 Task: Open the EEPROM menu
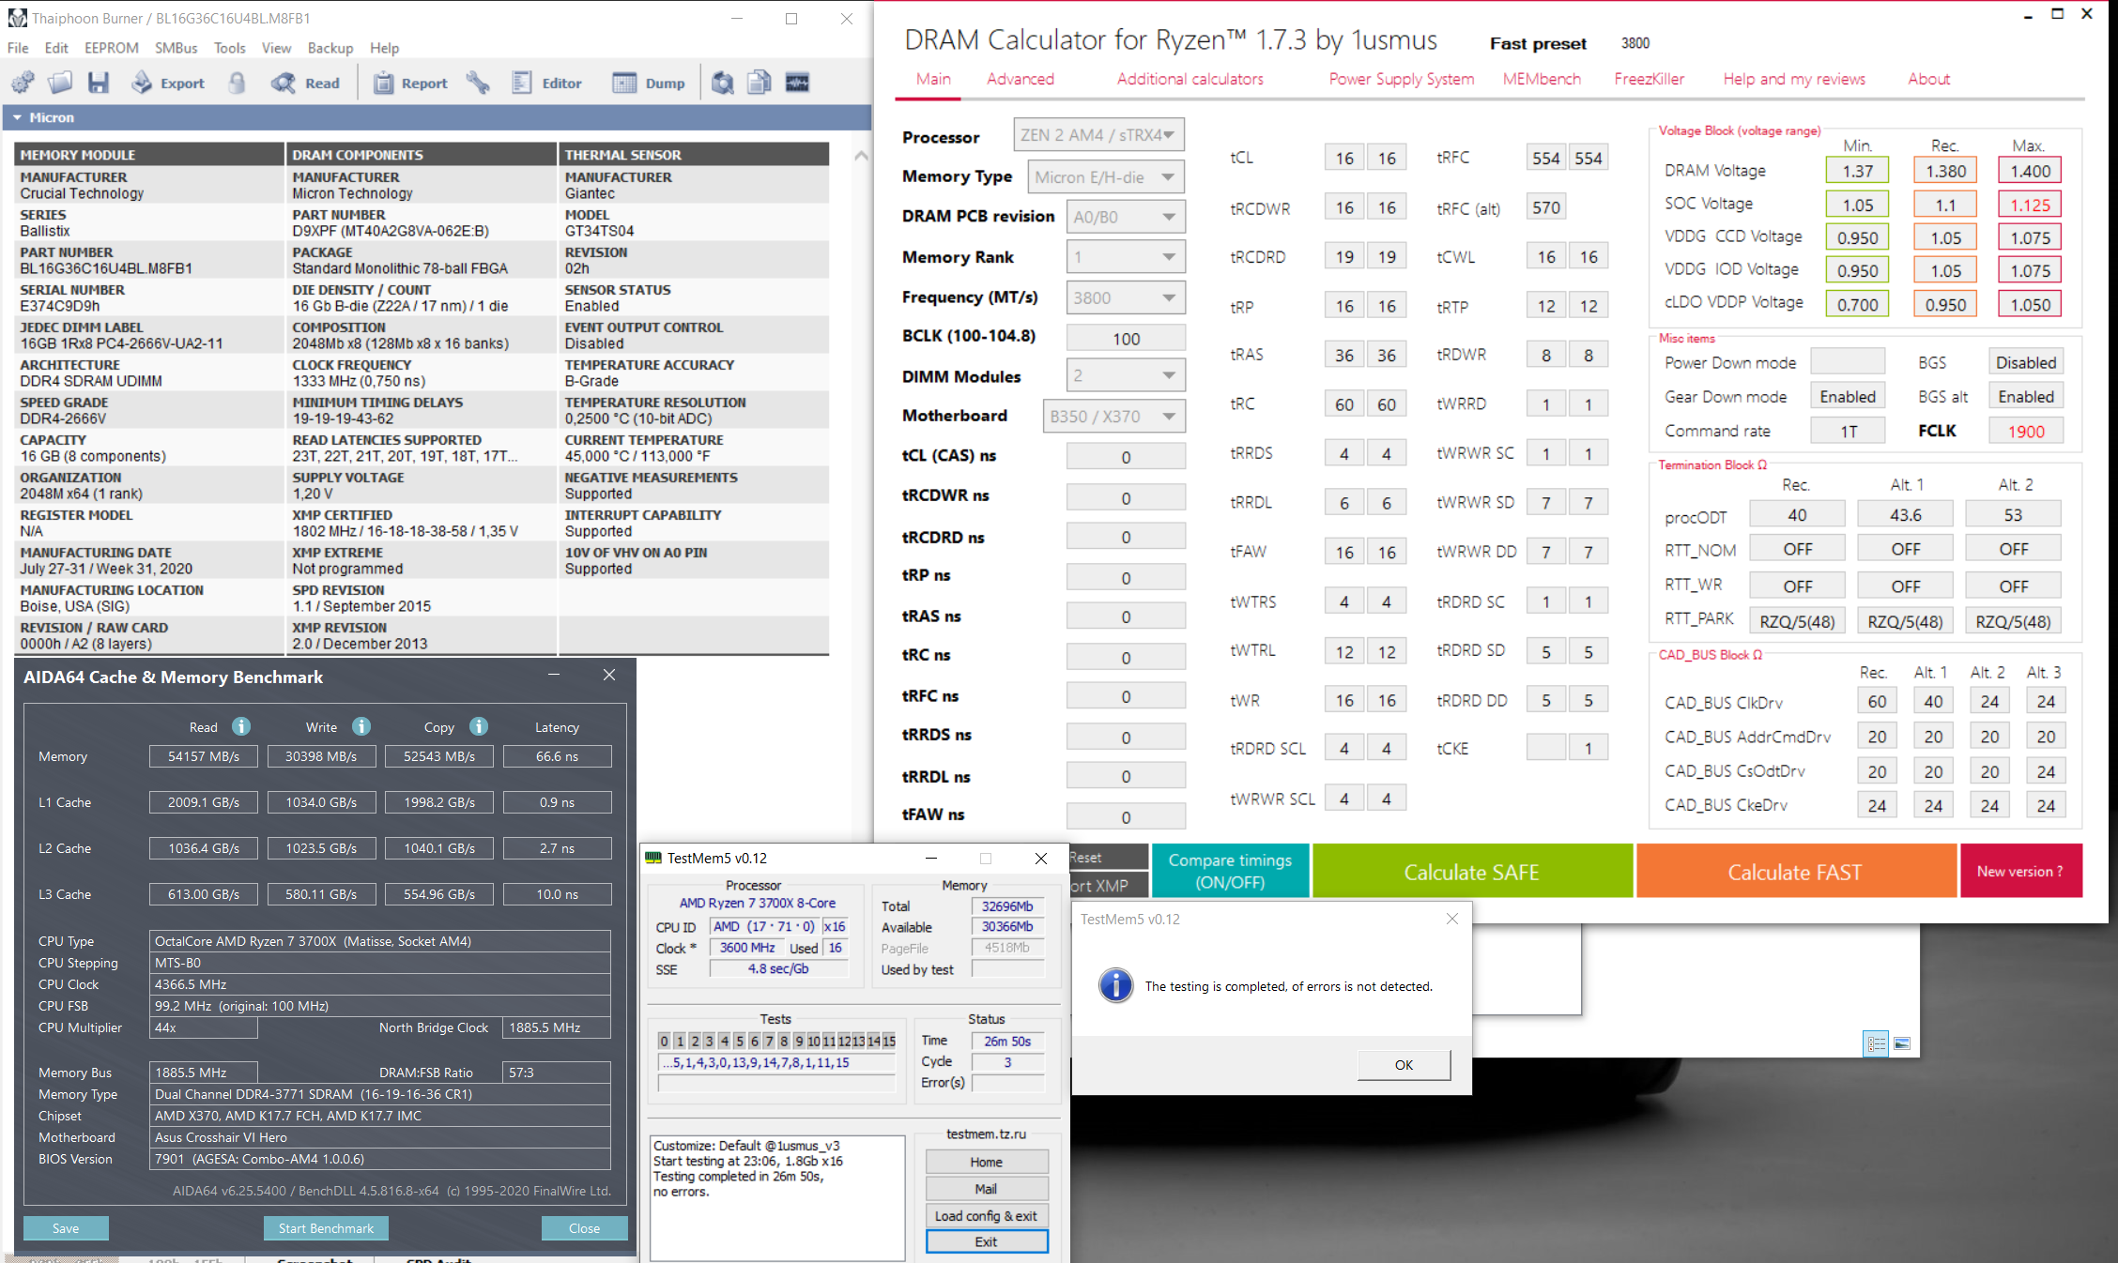click(111, 48)
